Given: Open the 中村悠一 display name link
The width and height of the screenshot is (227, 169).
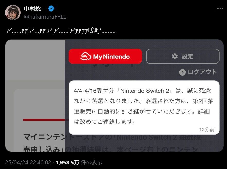Looking at the screenshot, I should (x=35, y=9).
